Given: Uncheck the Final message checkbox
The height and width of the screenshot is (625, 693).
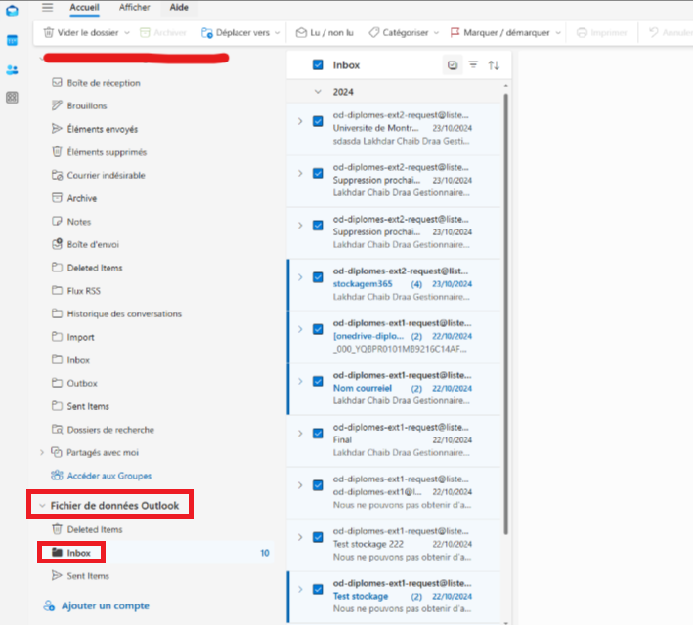Looking at the screenshot, I should (x=318, y=434).
